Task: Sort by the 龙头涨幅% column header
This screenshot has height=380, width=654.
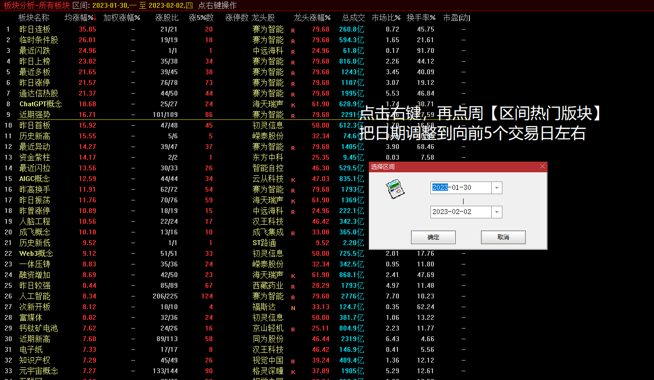Action: pyautogui.click(x=312, y=18)
